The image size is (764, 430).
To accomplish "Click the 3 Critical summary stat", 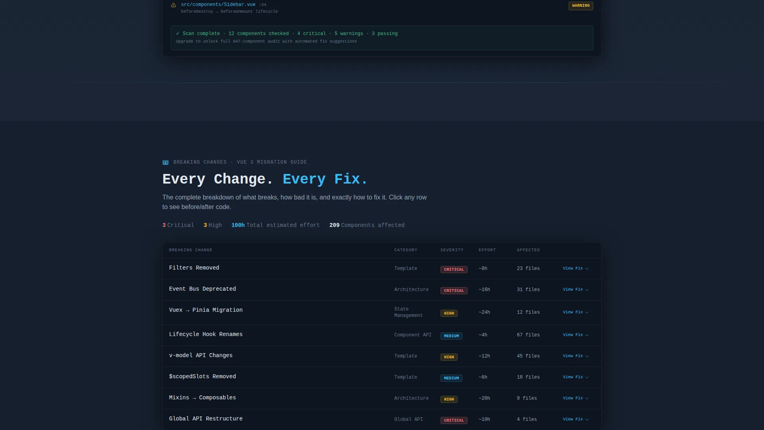I will 178,225.
